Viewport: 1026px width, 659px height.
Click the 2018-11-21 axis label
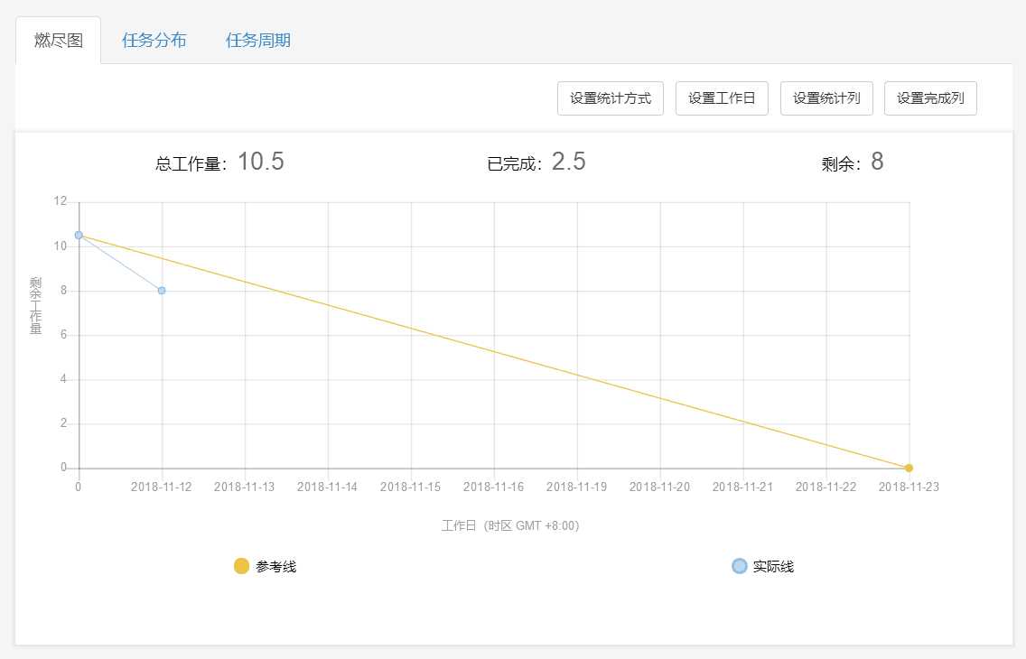pyautogui.click(x=743, y=487)
